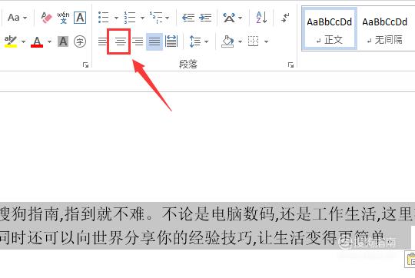415x278 pixels.
Task: Click the Line and Paragraph Spacing icon
Action: tap(195, 41)
